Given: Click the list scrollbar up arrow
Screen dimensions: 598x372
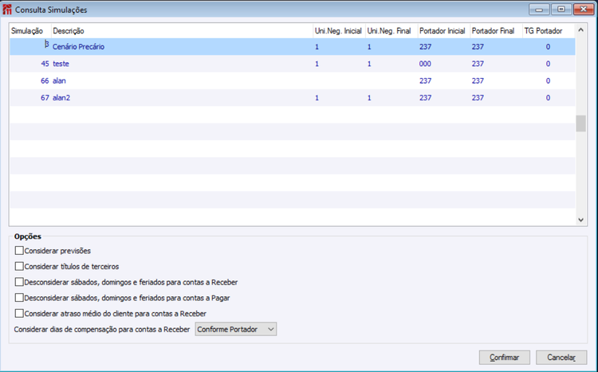Looking at the screenshot, I should (580, 29).
